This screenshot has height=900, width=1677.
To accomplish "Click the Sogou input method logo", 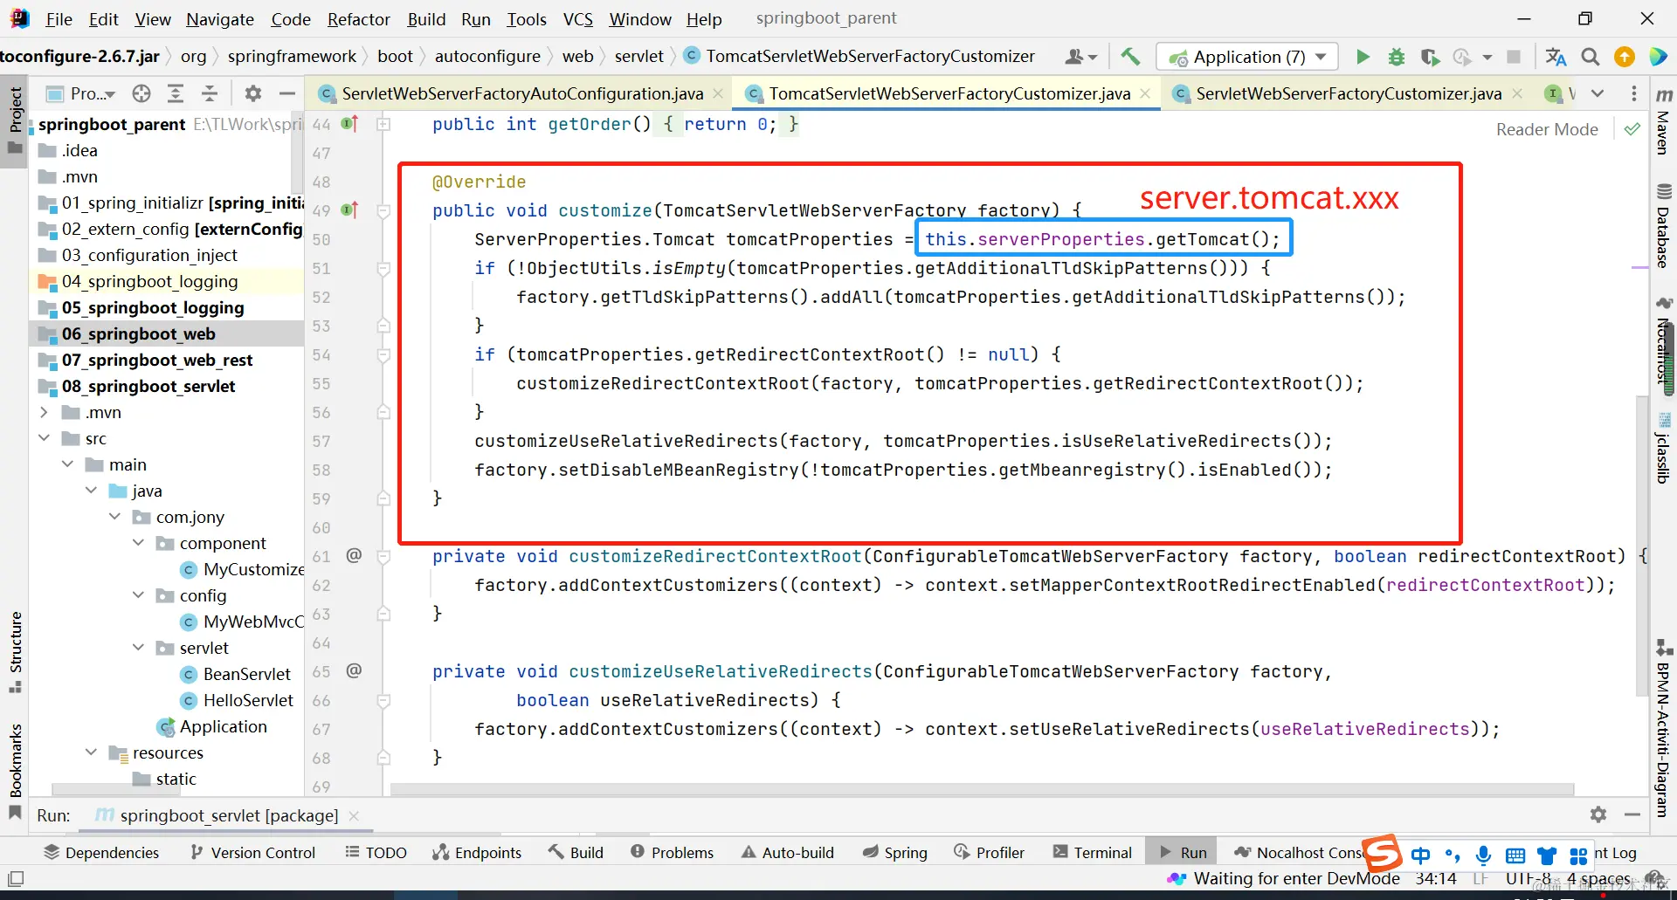I will 1383,854.
